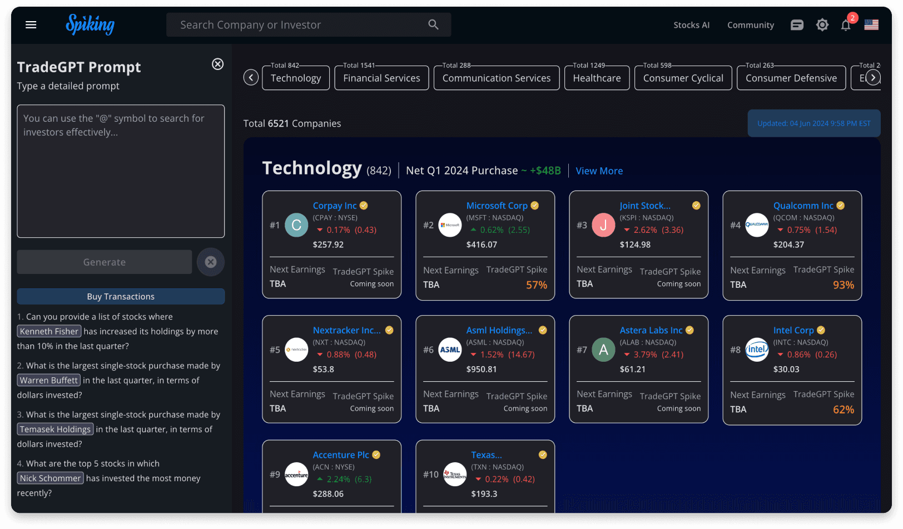The height and width of the screenshot is (529, 903).
Task: Click Intel's 62% TradeGPT Spike value
Action: click(x=844, y=410)
